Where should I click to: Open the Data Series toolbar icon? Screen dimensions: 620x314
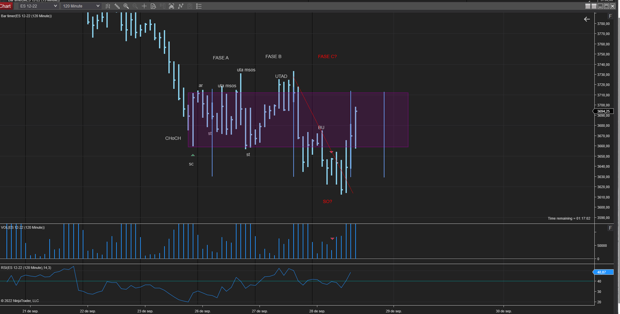click(x=172, y=6)
